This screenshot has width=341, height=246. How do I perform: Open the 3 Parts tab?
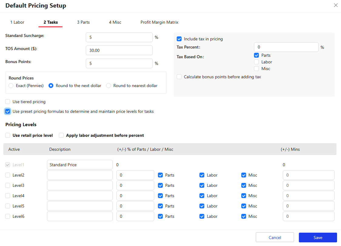point(83,22)
